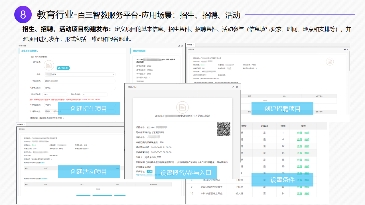Close the 新增项目 dialog
Viewport: 365px width, 205px height.
(x=183, y=46)
